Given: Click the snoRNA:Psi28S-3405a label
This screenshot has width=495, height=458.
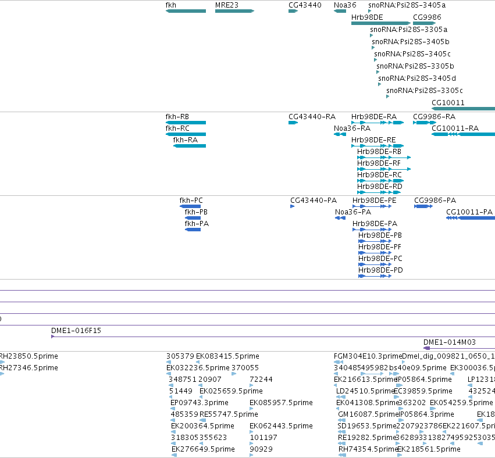Looking at the screenshot, I should (407, 5).
